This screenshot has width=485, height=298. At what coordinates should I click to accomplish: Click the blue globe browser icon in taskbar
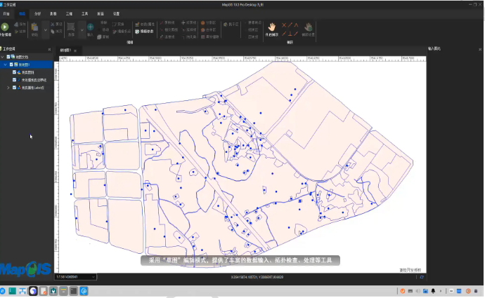point(84,291)
